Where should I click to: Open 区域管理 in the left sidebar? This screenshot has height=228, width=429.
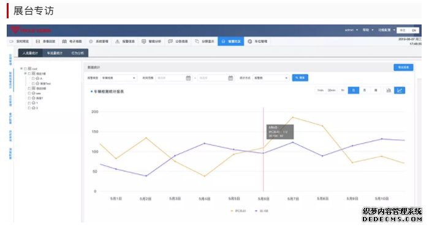pyautogui.click(x=10, y=59)
